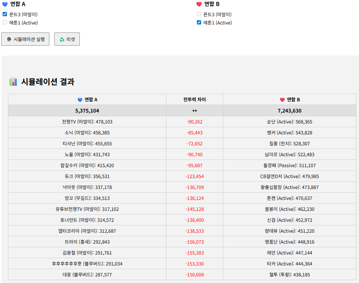The image size is (359, 283).
Task: Click the -156,073 power difference value
Action: (x=195, y=242)
